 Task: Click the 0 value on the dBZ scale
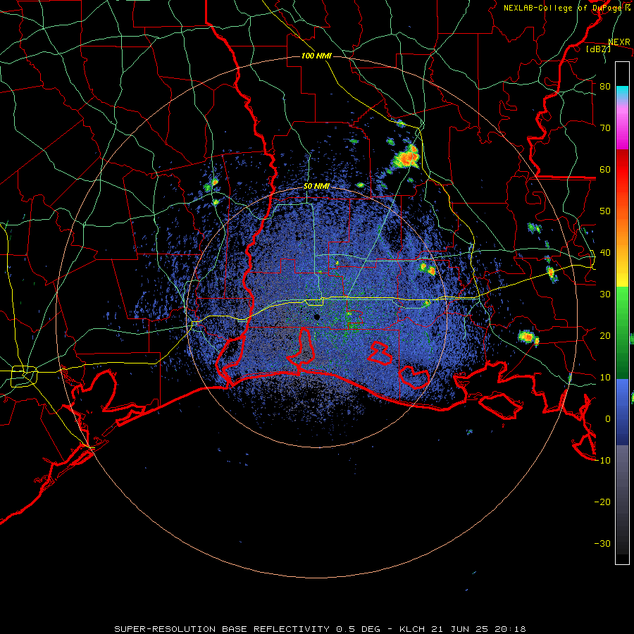608,419
